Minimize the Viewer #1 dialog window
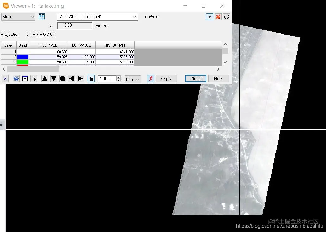 point(185,6)
